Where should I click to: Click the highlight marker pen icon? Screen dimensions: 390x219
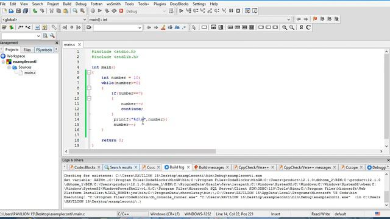[x=163, y=27]
